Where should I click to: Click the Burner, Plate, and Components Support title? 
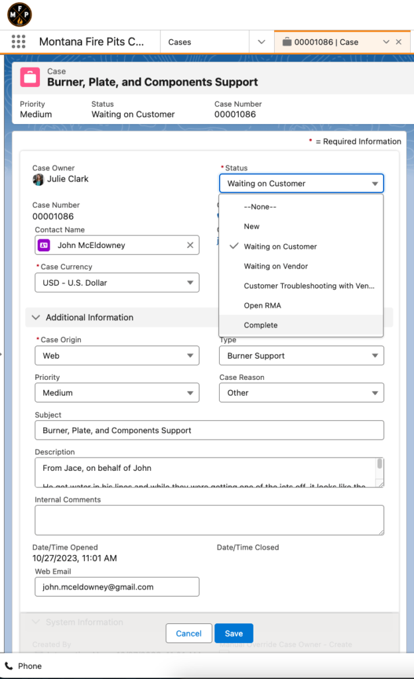153,82
